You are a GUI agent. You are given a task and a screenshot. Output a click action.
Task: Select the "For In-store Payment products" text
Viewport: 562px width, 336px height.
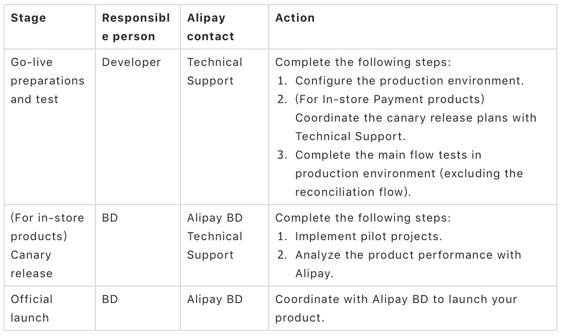pyautogui.click(x=390, y=99)
